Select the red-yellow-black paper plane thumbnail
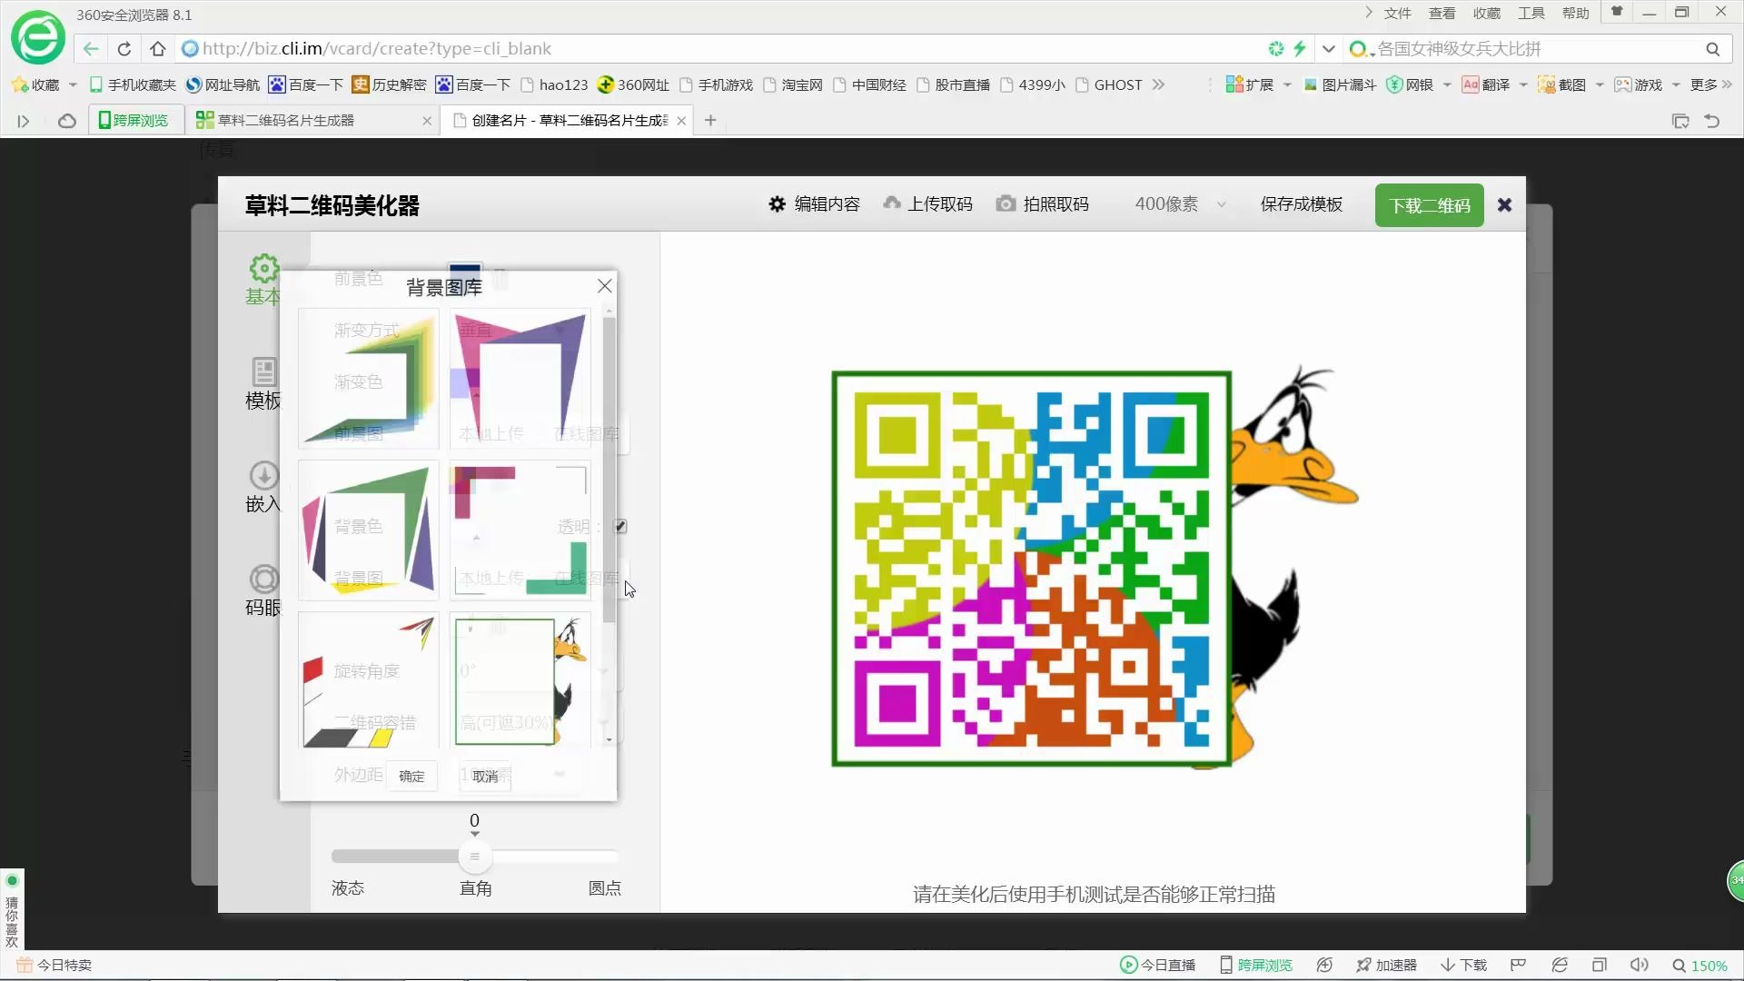 369,681
